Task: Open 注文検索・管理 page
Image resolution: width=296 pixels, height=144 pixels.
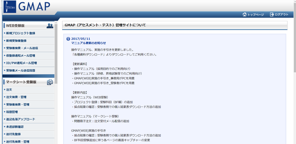Action: [x=16, y=97]
